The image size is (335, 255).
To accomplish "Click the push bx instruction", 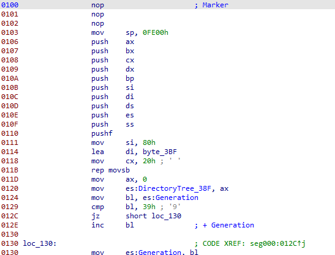I will pos(113,51).
